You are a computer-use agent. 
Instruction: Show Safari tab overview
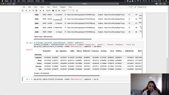(x=164, y=4)
